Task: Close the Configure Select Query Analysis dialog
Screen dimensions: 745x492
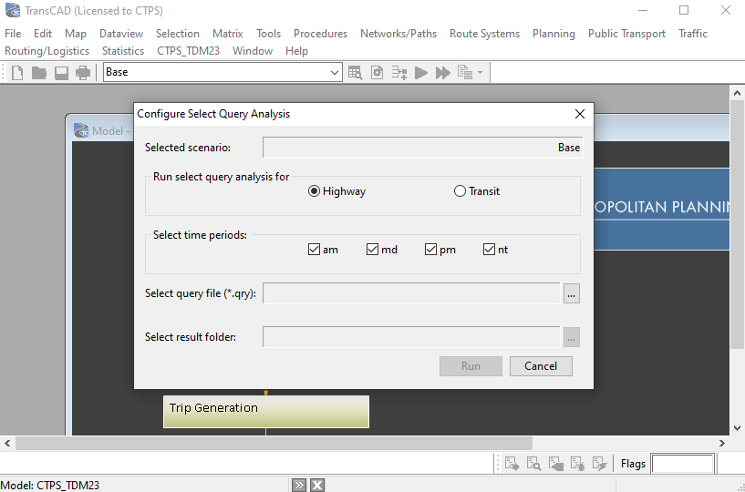Action: [x=580, y=114]
